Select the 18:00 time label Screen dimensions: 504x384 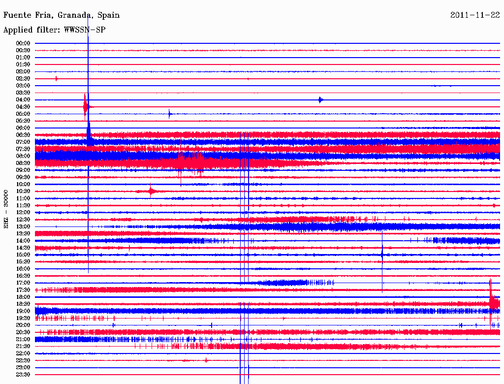[x=23, y=297]
